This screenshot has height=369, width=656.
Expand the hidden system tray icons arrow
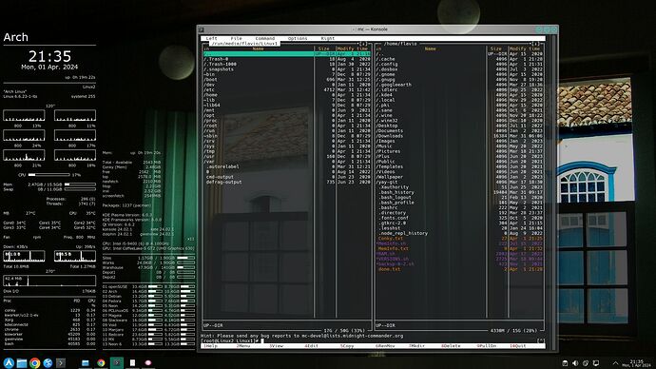coord(615,363)
